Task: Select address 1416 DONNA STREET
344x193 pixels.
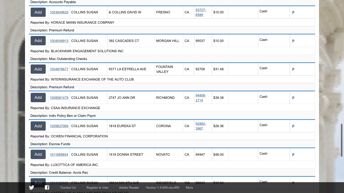Action: click(126, 155)
